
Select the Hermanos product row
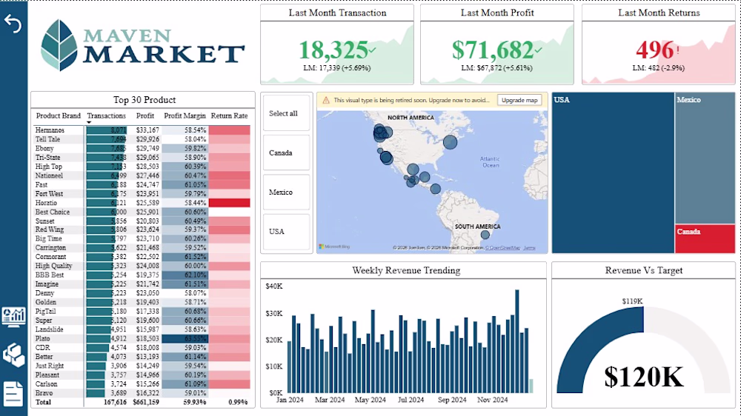pyautogui.click(x=143, y=130)
